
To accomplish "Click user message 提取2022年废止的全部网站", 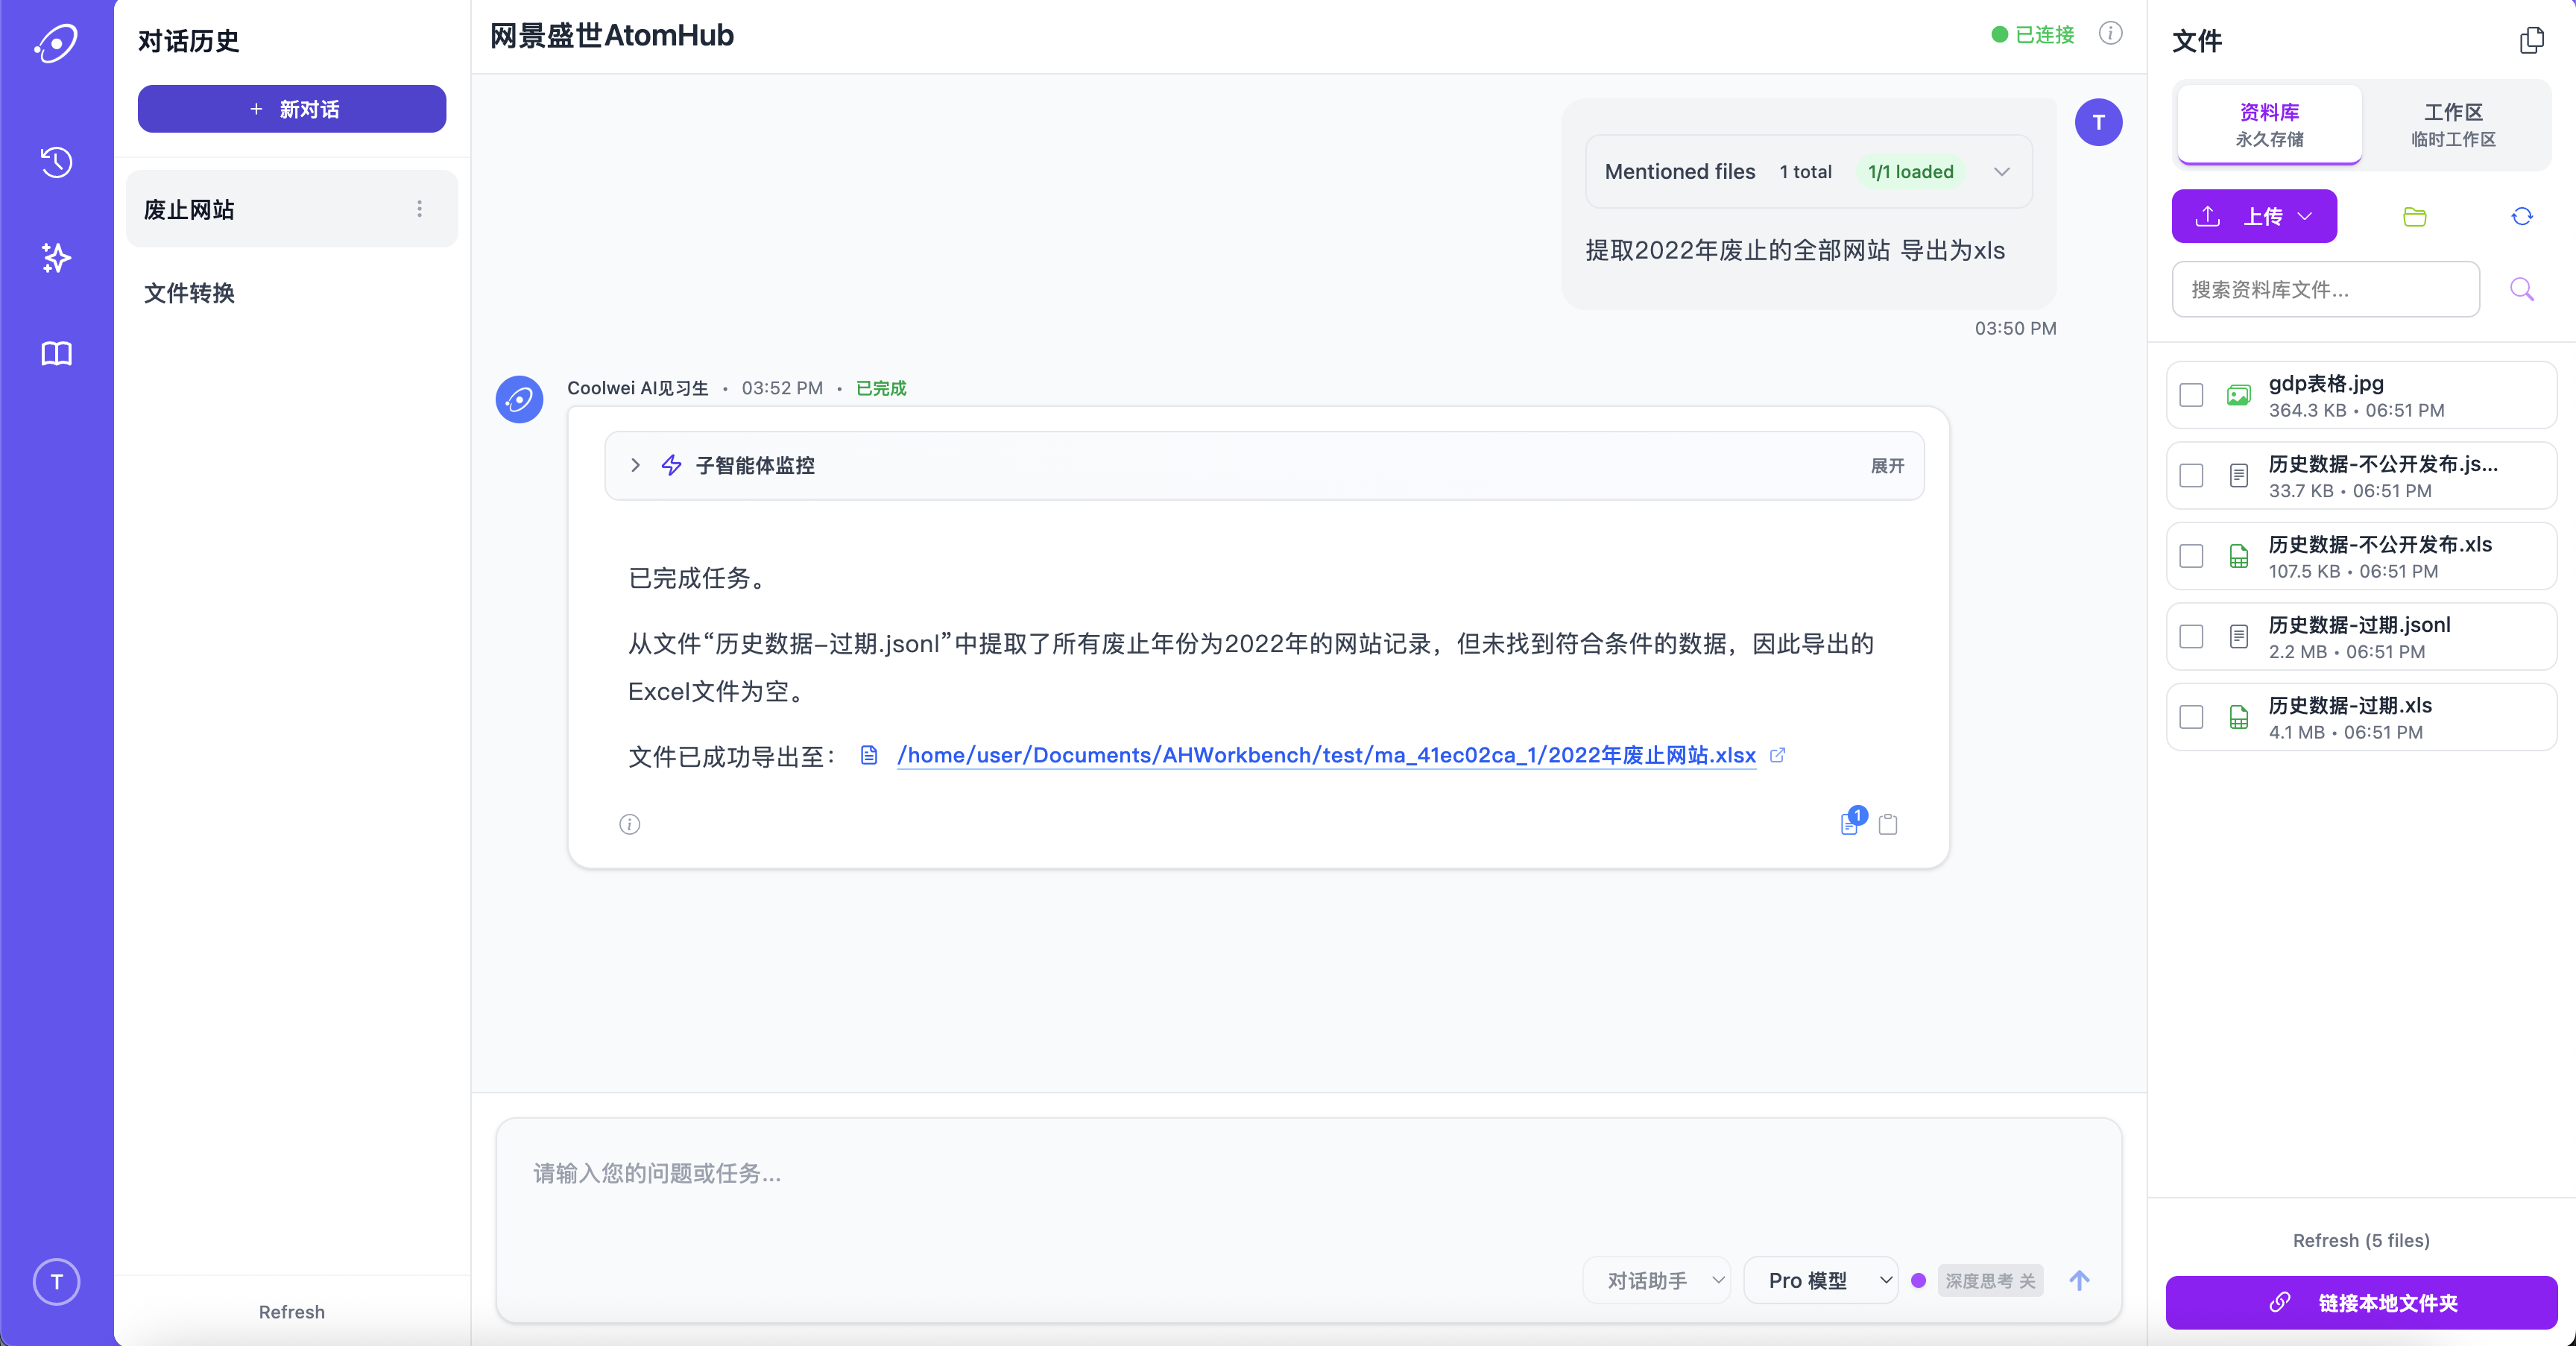I will [x=1795, y=250].
